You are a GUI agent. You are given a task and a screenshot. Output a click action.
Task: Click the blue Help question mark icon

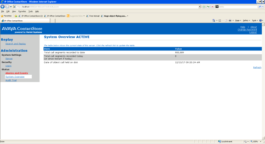click(260, 20)
